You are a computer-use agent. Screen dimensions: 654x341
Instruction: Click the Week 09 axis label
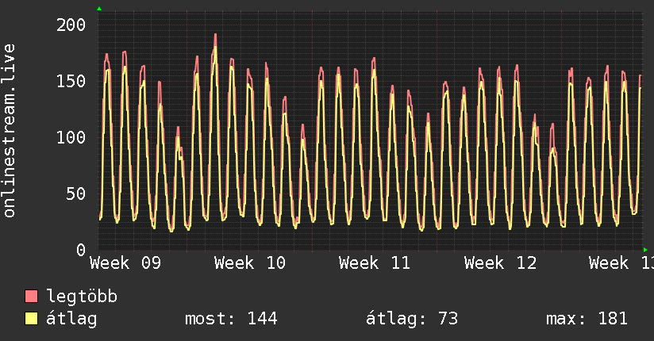pos(125,263)
